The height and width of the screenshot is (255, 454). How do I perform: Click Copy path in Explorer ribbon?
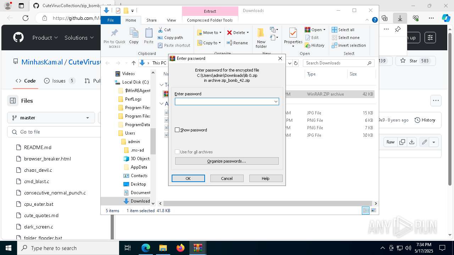[170, 38]
